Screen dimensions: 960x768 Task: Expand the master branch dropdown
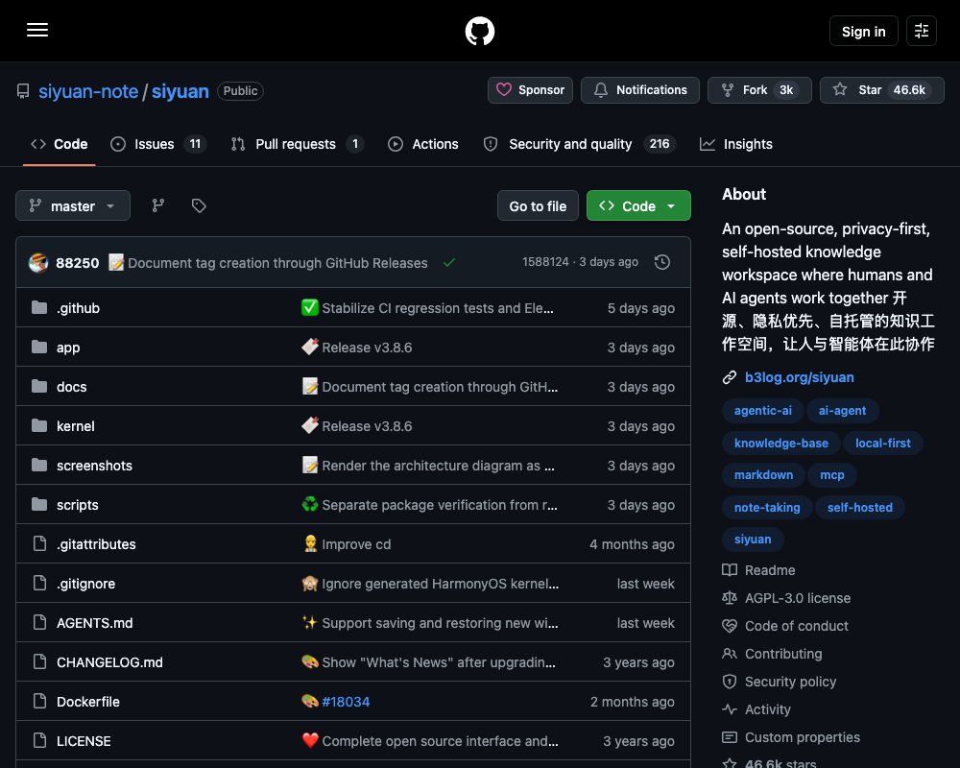pyautogui.click(x=73, y=205)
